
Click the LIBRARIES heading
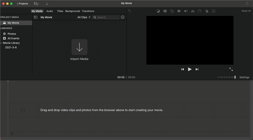[x=6, y=28]
